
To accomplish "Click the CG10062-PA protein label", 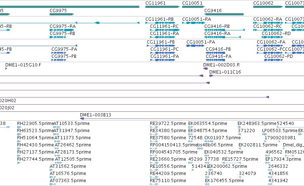I will 271,42.
